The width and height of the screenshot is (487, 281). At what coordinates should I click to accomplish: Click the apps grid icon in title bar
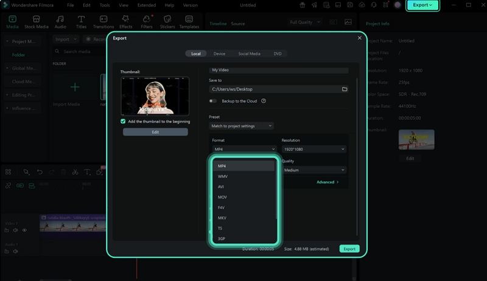pyautogui.click(x=385, y=5)
